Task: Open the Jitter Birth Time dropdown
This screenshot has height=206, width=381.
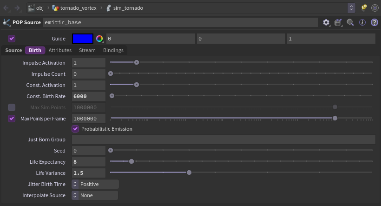Action: (95, 184)
